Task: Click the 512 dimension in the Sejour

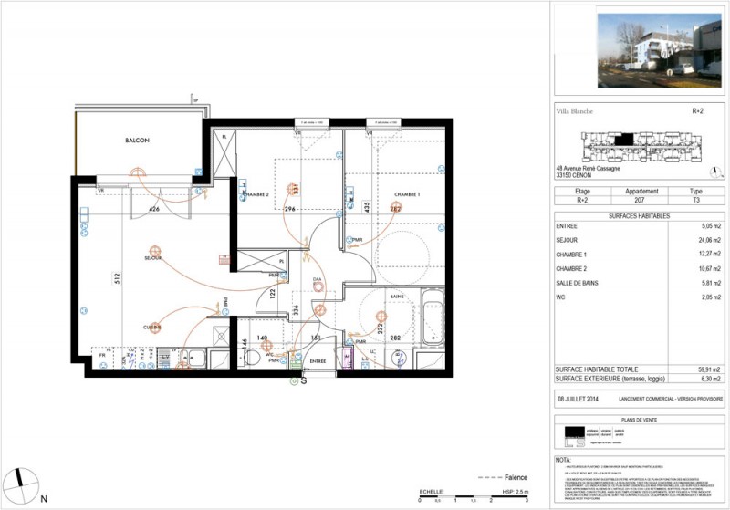Action: tap(117, 278)
